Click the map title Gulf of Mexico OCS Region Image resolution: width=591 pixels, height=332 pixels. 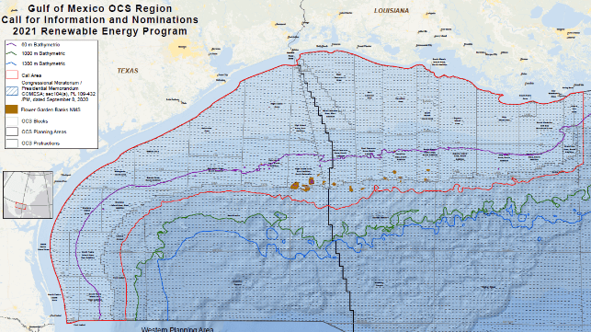tap(100, 8)
